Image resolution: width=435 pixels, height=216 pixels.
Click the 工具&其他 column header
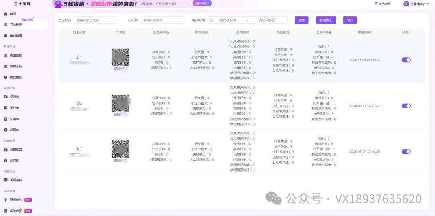click(324, 32)
